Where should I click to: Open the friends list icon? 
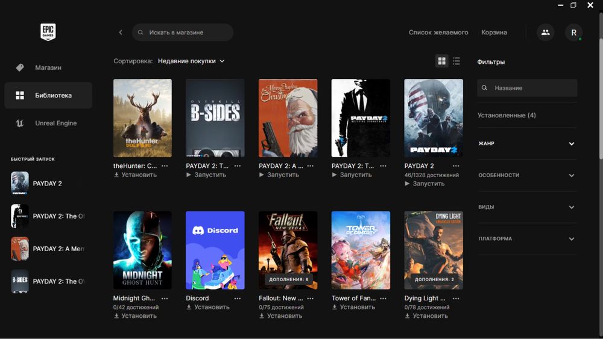pos(545,33)
